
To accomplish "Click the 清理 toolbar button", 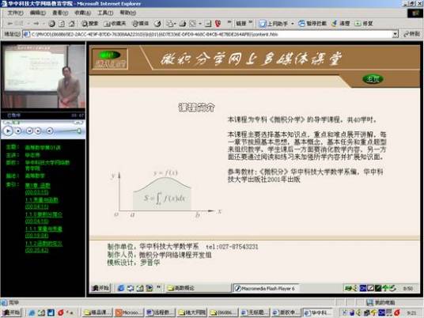I will coord(341,24).
